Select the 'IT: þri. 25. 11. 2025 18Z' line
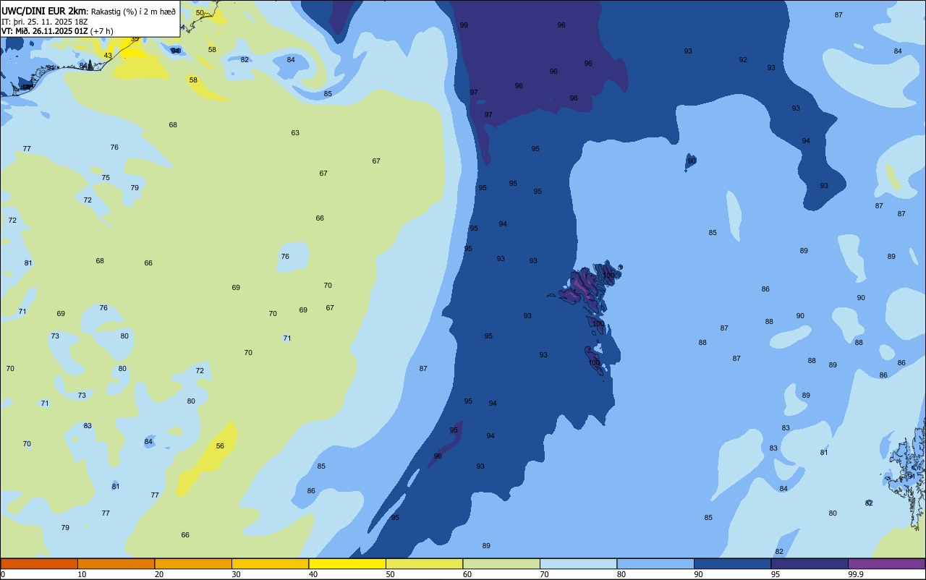 pyautogui.click(x=45, y=21)
